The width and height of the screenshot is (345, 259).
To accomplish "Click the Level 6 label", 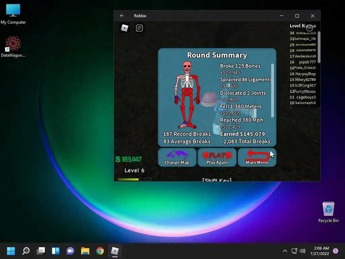I will (x=134, y=170).
